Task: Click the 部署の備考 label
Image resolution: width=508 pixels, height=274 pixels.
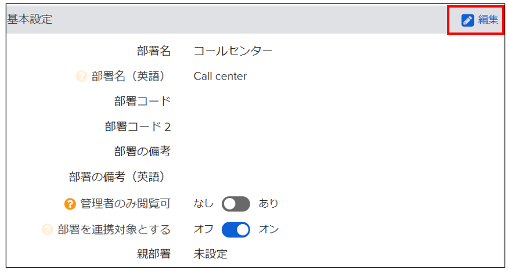Action: pyautogui.click(x=143, y=152)
